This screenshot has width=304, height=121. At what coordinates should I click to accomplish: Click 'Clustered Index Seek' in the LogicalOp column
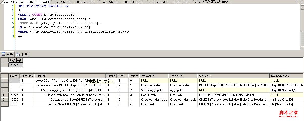[x=183, y=100]
